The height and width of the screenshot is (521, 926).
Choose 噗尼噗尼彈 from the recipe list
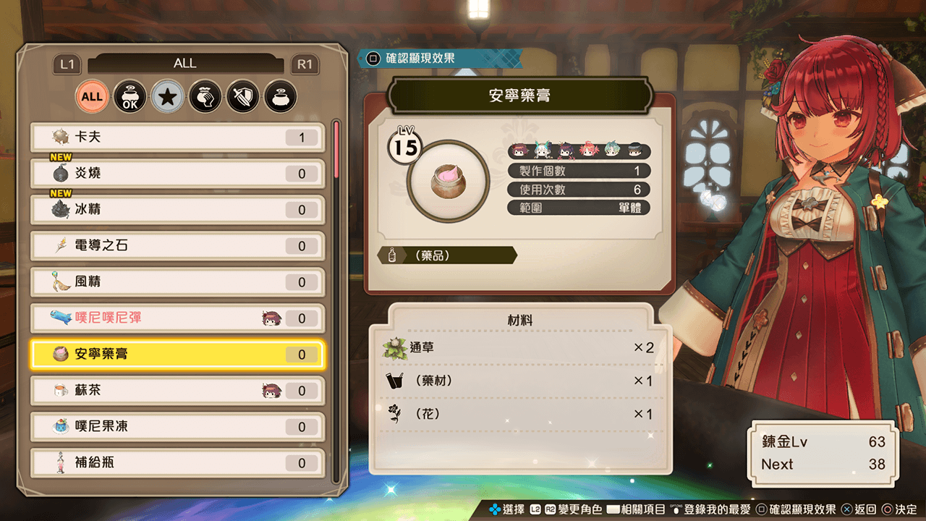178,318
